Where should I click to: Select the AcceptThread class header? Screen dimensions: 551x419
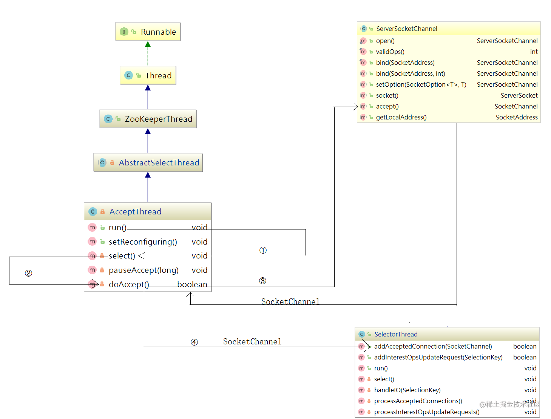148,211
